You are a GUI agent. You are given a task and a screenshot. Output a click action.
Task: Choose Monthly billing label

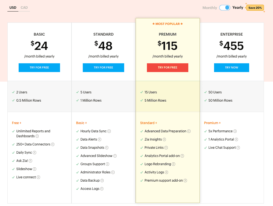(210, 8)
